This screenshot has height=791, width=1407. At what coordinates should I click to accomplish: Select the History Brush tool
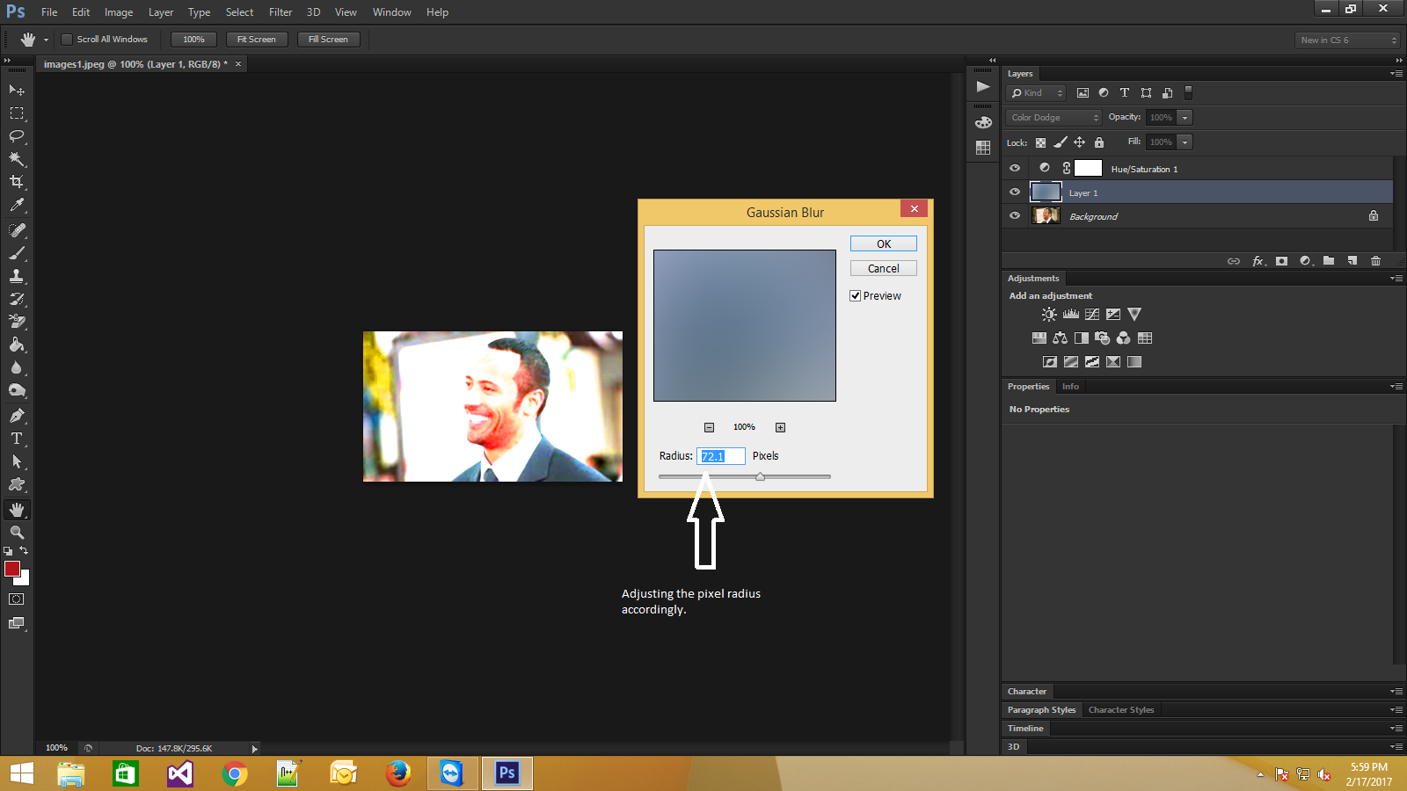(x=17, y=298)
